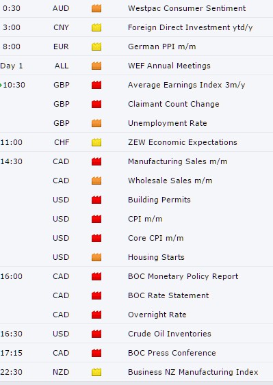Open the BOC Monetary Policy Report event

[183, 276]
